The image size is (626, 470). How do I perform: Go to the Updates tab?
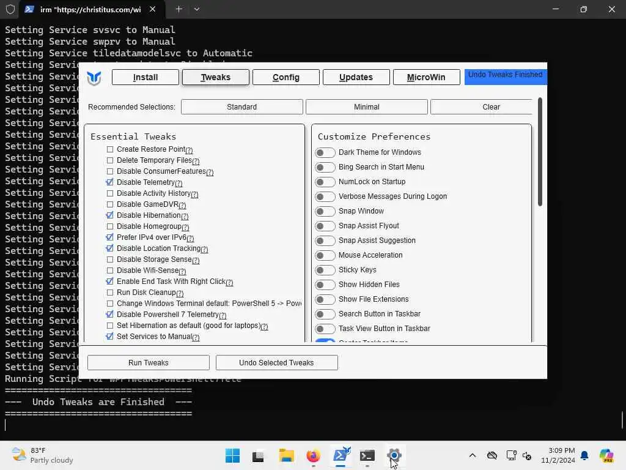pos(356,77)
